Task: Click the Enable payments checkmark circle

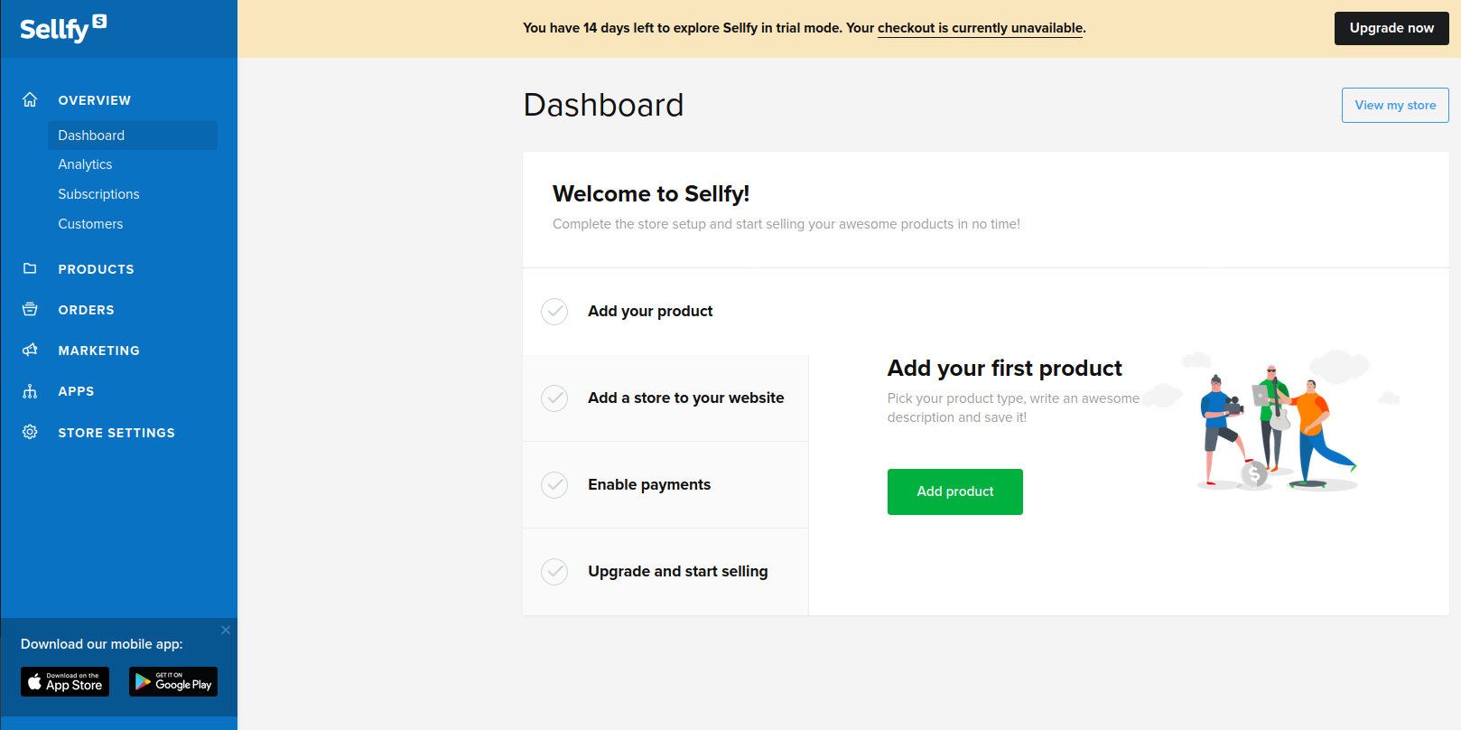Action: [x=554, y=485]
